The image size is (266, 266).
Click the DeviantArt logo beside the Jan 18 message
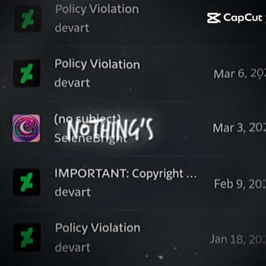pos(27,238)
